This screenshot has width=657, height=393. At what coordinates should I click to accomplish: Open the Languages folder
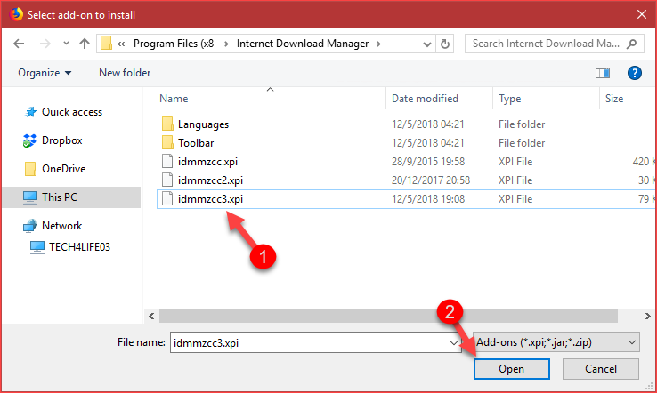(x=203, y=124)
